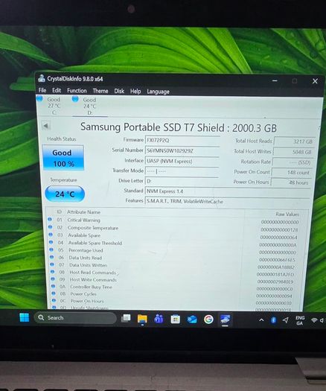Image resolution: width=326 pixels, height=391 pixels.
Task: Click the Total Host Reads value
Action: [x=294, y=142]
